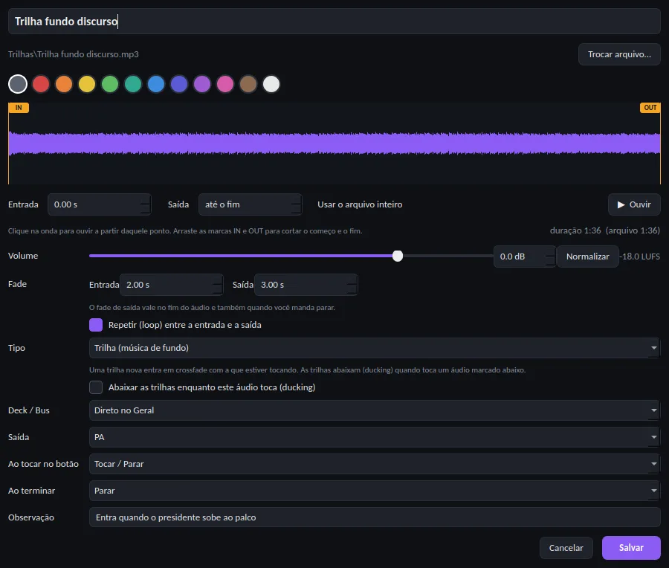Click the purple waveform to preview audio
The width and height of the screenshot is (669, 568).
[334, 143]
